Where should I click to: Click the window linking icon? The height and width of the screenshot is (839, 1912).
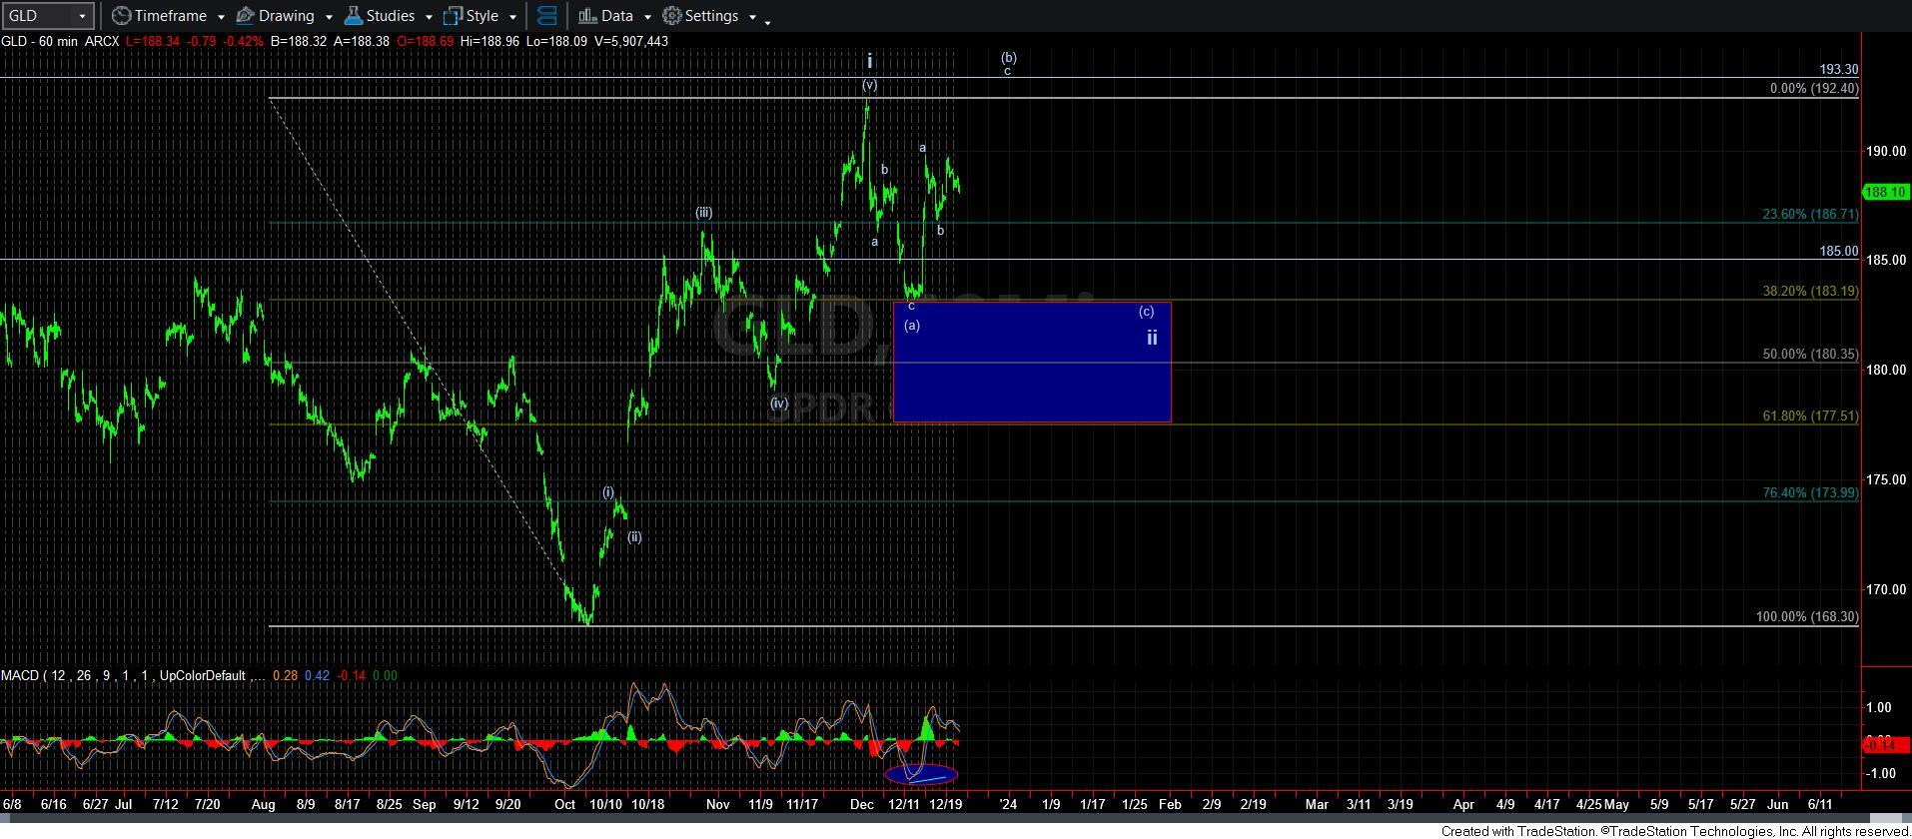(x=546, y=16)
